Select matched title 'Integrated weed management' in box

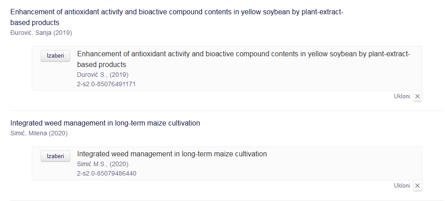[x=172, y=154]
